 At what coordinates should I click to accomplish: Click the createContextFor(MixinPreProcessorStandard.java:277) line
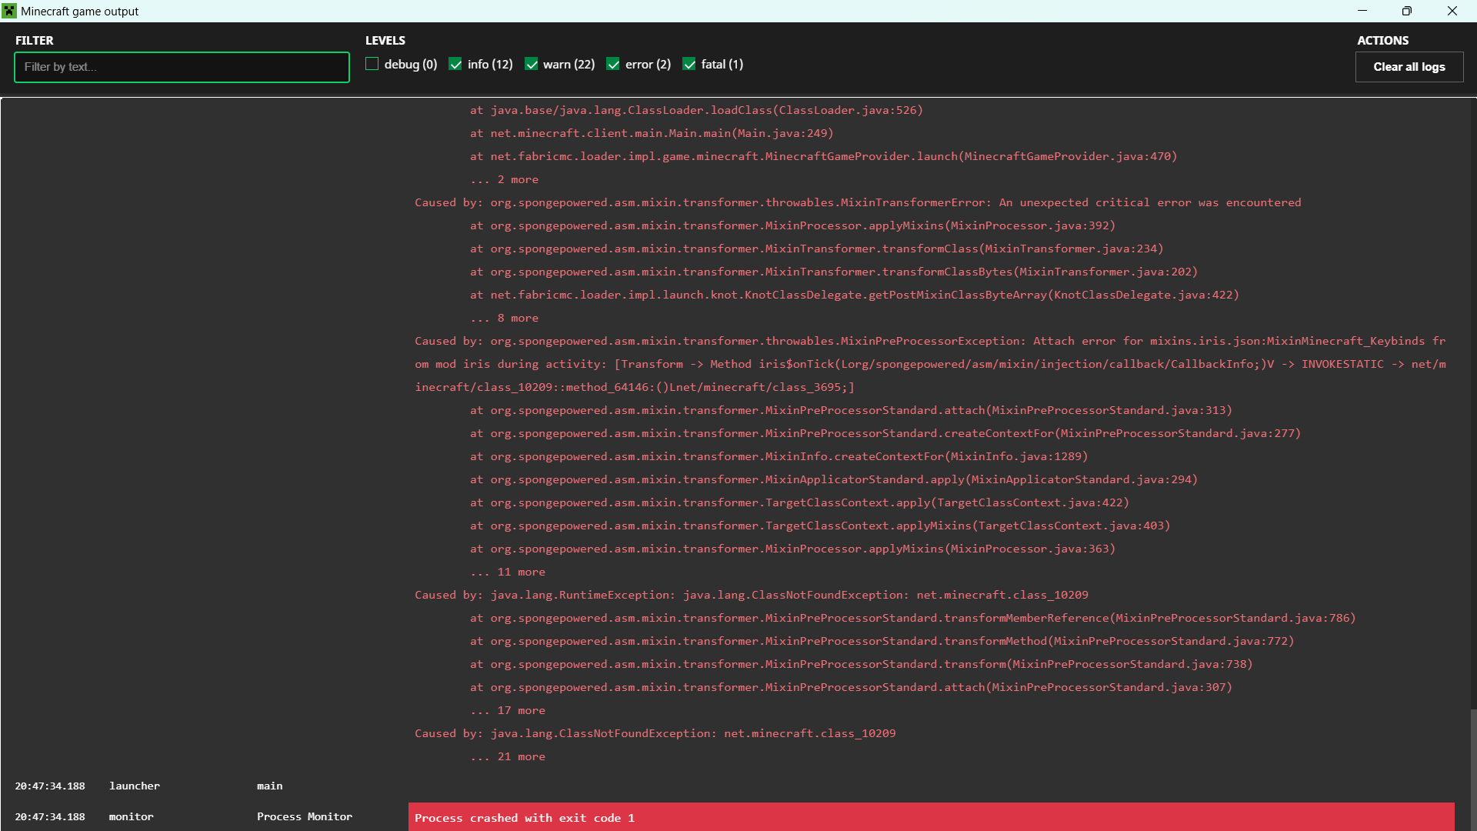tap(885, 433)
